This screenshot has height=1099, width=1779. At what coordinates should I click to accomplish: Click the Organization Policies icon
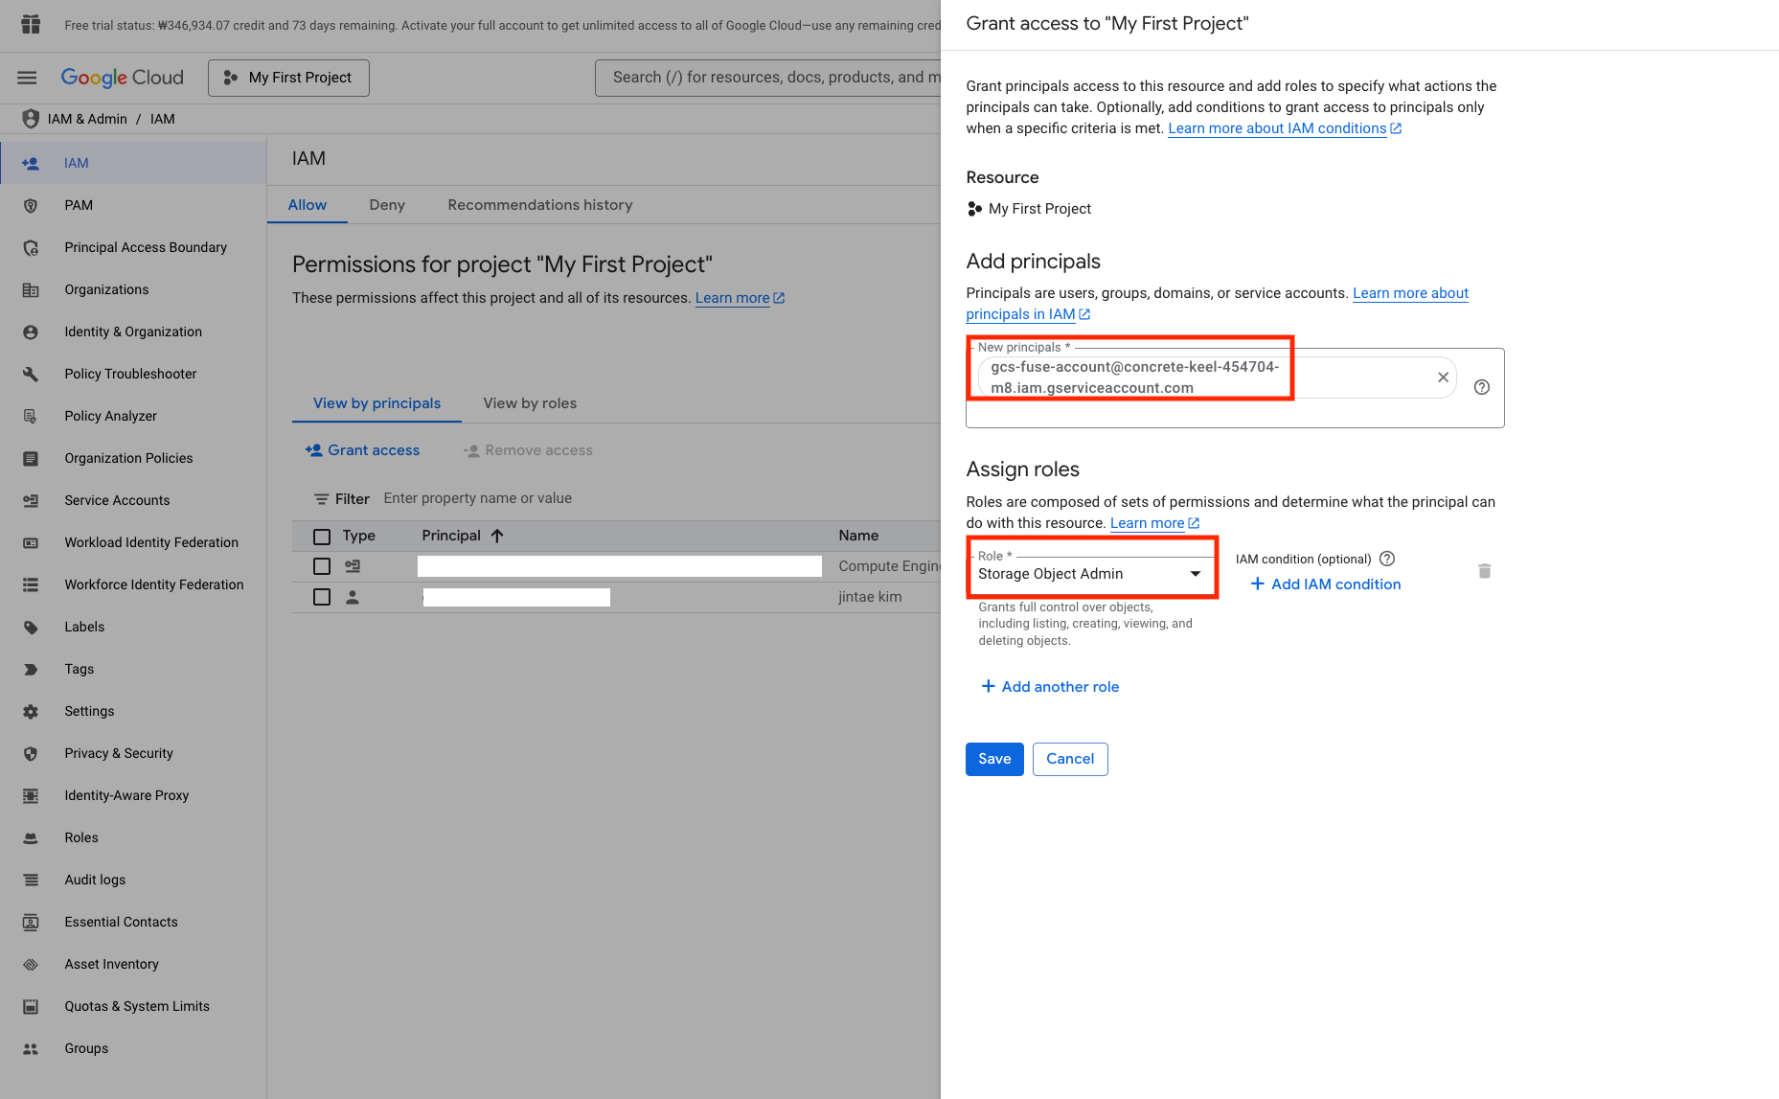click(31, 458)
